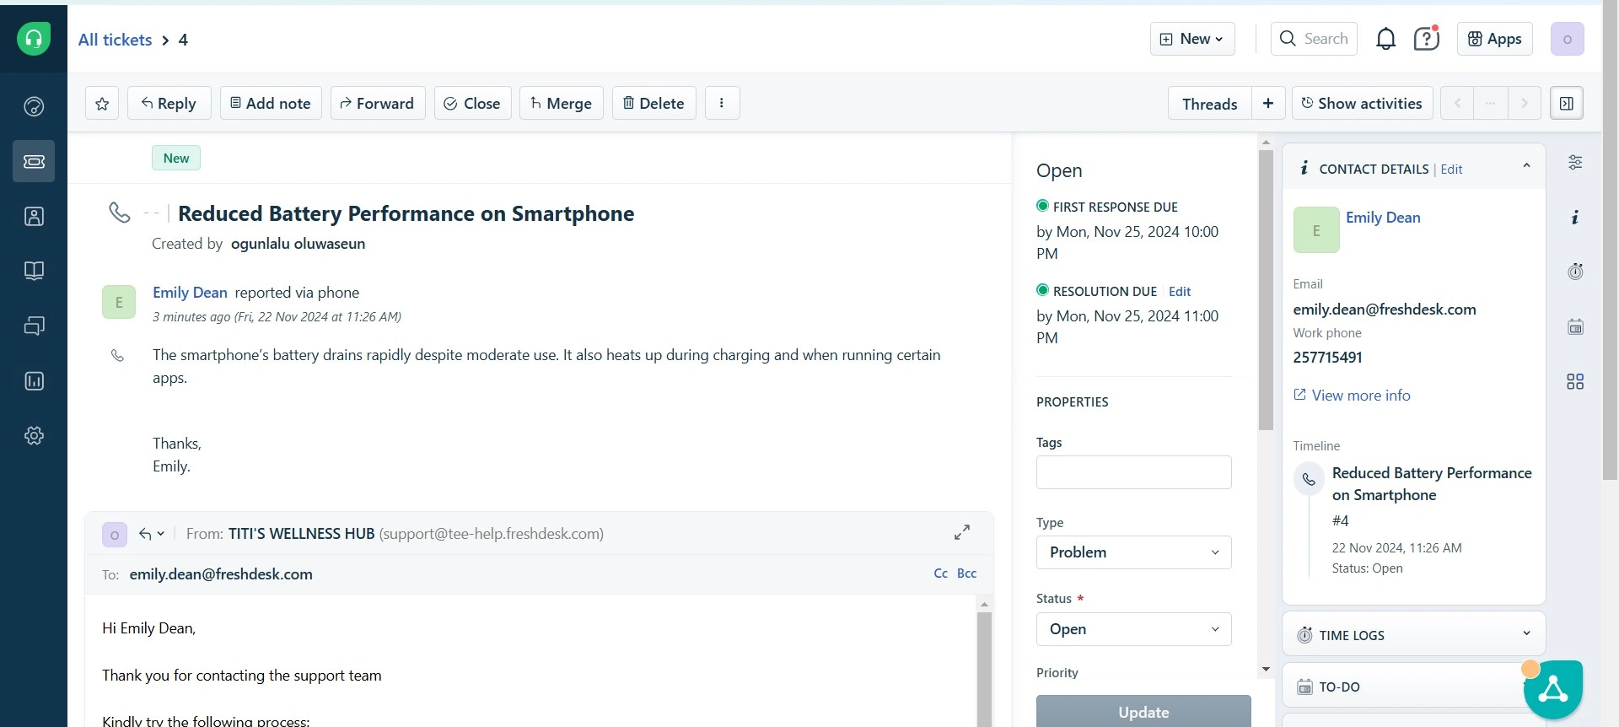Open the Analytics reports icon in the sidebar
The width and height of the screenshot is (1619, 727).
pyautogui.click(x=34, y=381)
